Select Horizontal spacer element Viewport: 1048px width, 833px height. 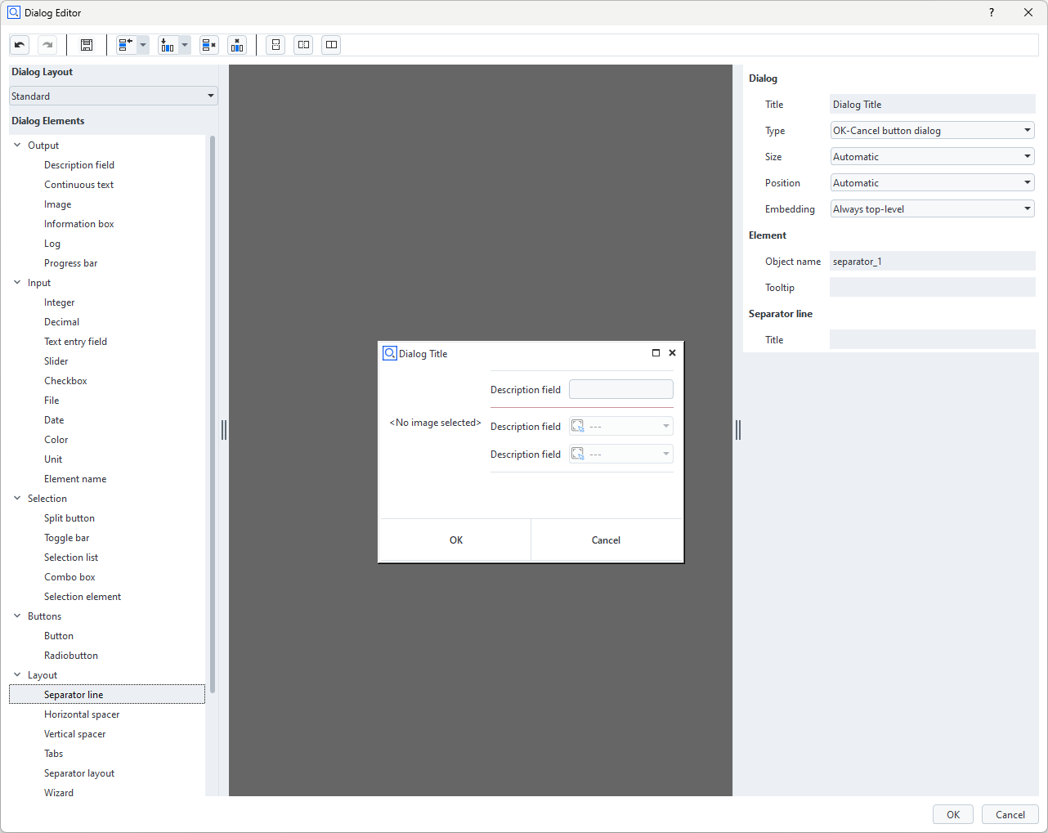pyautogui.click(x=82, y=714)
